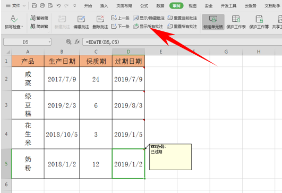This screenshot has height=193, width=282.
Task: Open the 云服务 tab
Action: (250, 6)
